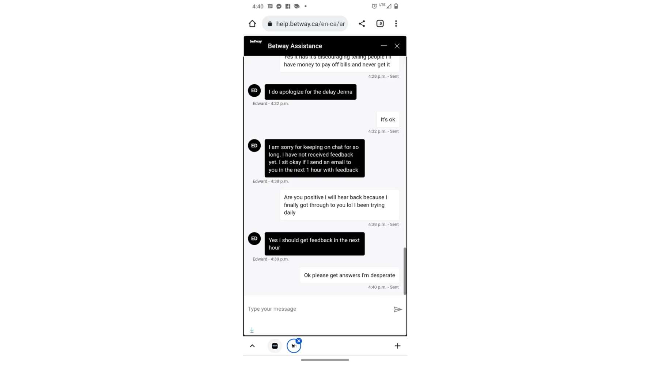This screenshot has width=650, height=365.
Task: Tap the 'Ok please get answers' message
Action: (x=349, y=275)
